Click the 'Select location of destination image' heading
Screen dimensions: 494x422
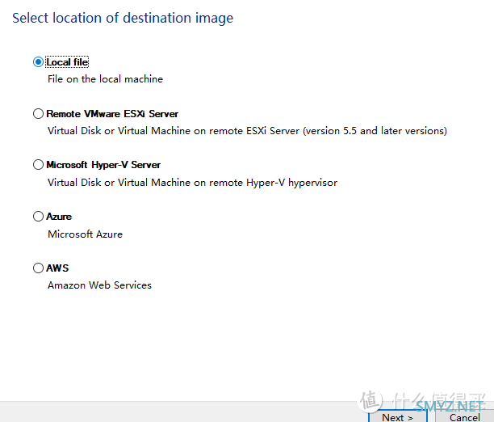coord(123,18)
